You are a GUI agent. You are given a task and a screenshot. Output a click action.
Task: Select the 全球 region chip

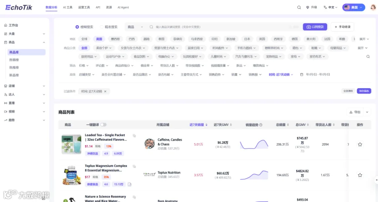click(x=84, y=39)
